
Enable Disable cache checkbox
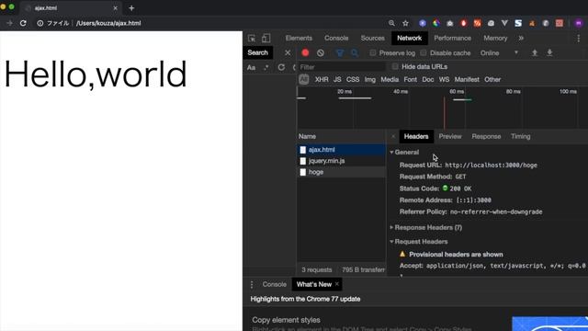[423, 53]
